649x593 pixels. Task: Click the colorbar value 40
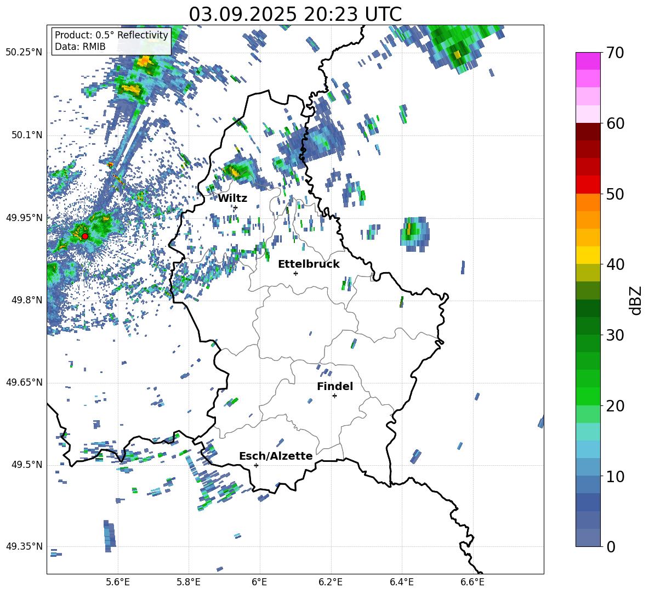point(615,264)
